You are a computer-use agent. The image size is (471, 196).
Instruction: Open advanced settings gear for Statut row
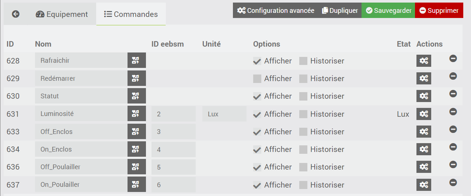coord(423,96)
